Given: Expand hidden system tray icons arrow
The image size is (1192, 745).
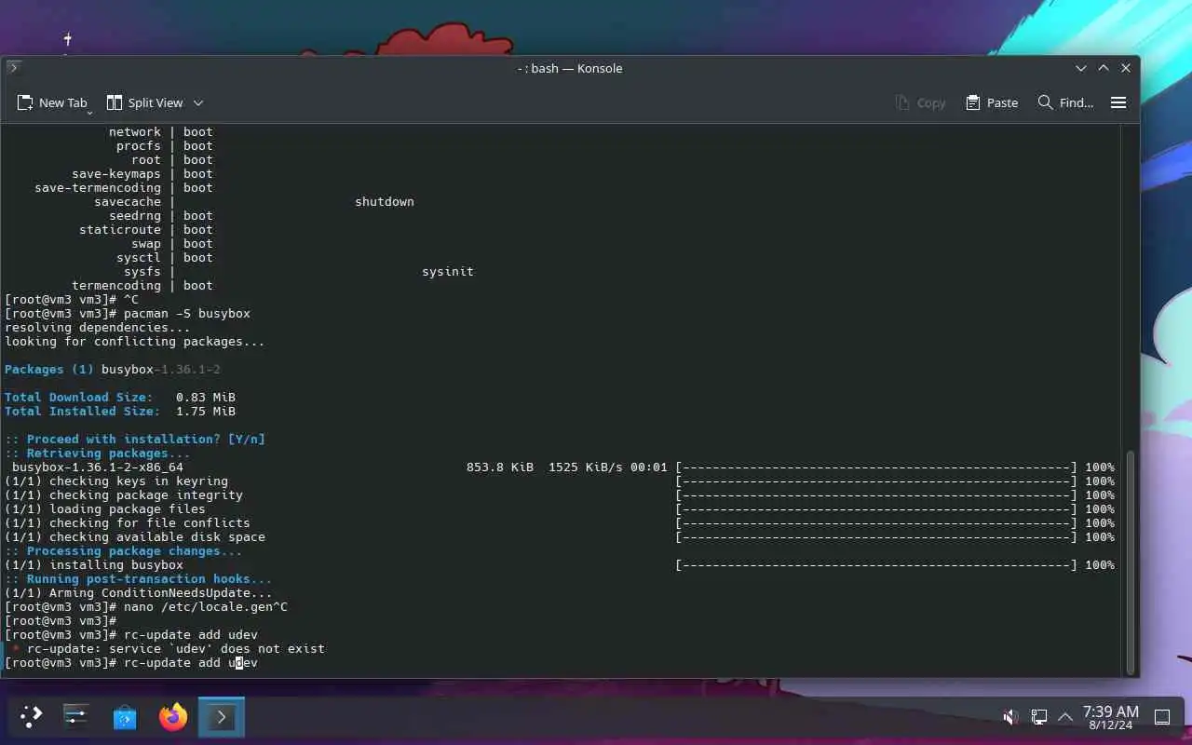Looking at the screenshot, I should click(1064, 717).
